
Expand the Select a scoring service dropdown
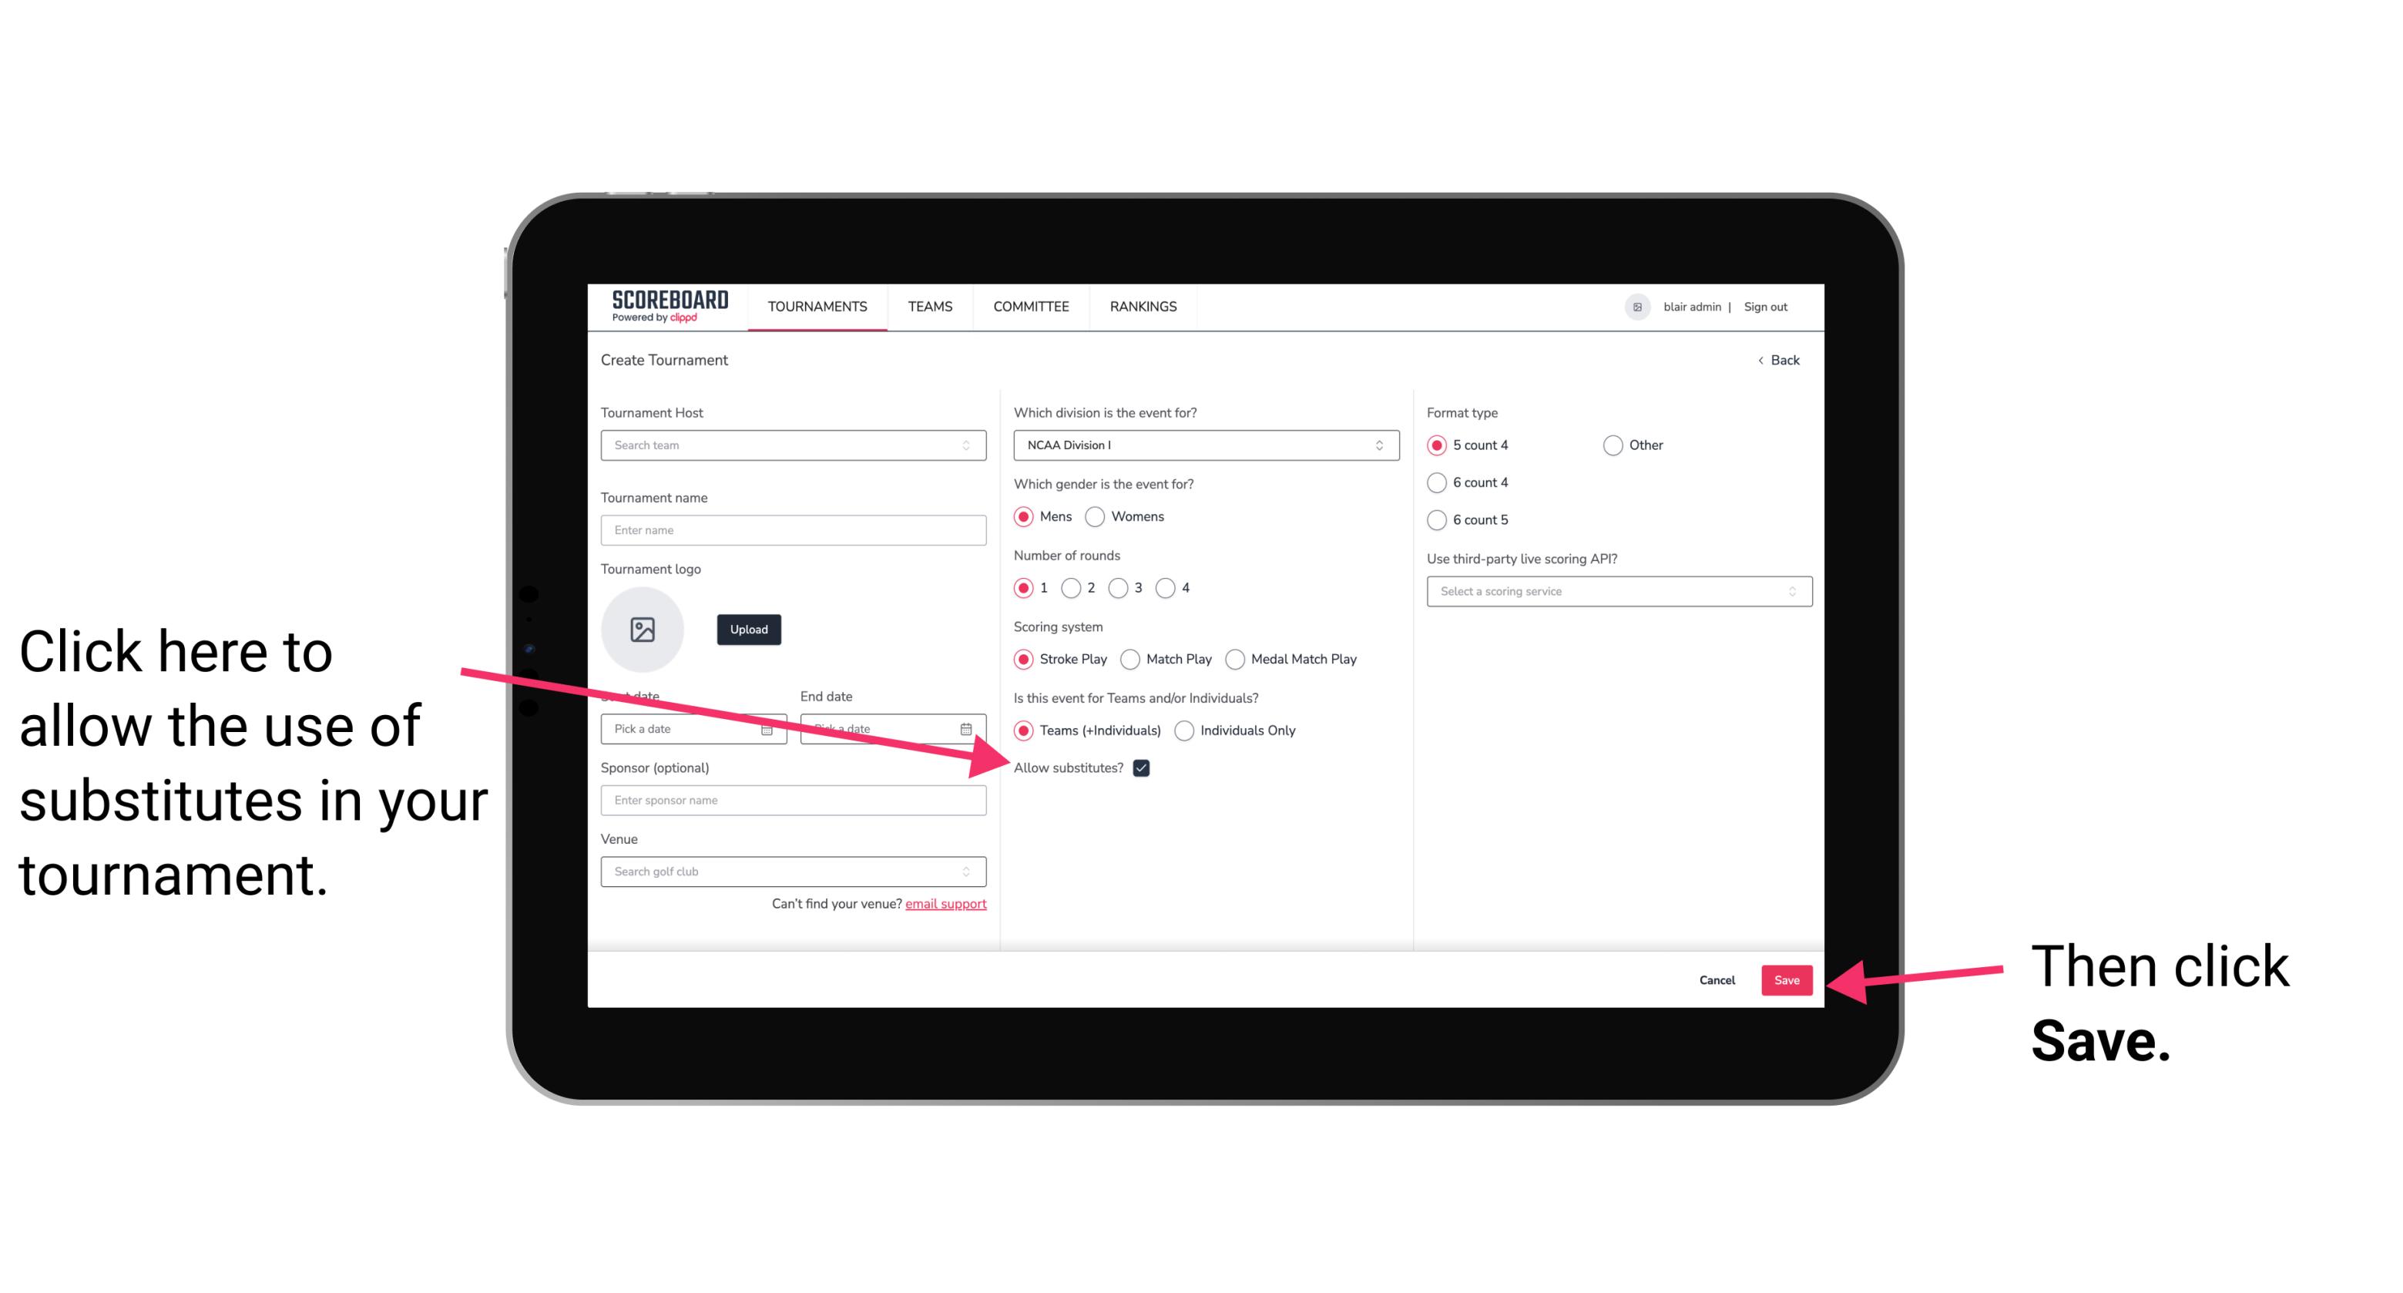pyautogui.click(x=1612, y=593)
